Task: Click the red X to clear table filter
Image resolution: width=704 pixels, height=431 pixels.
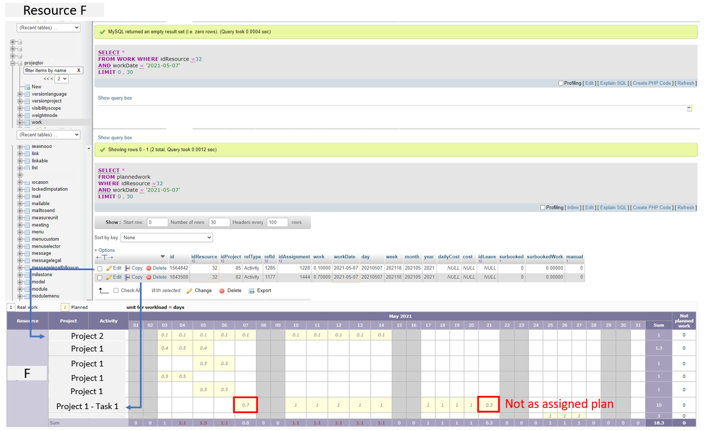Action: coord(79,70)
